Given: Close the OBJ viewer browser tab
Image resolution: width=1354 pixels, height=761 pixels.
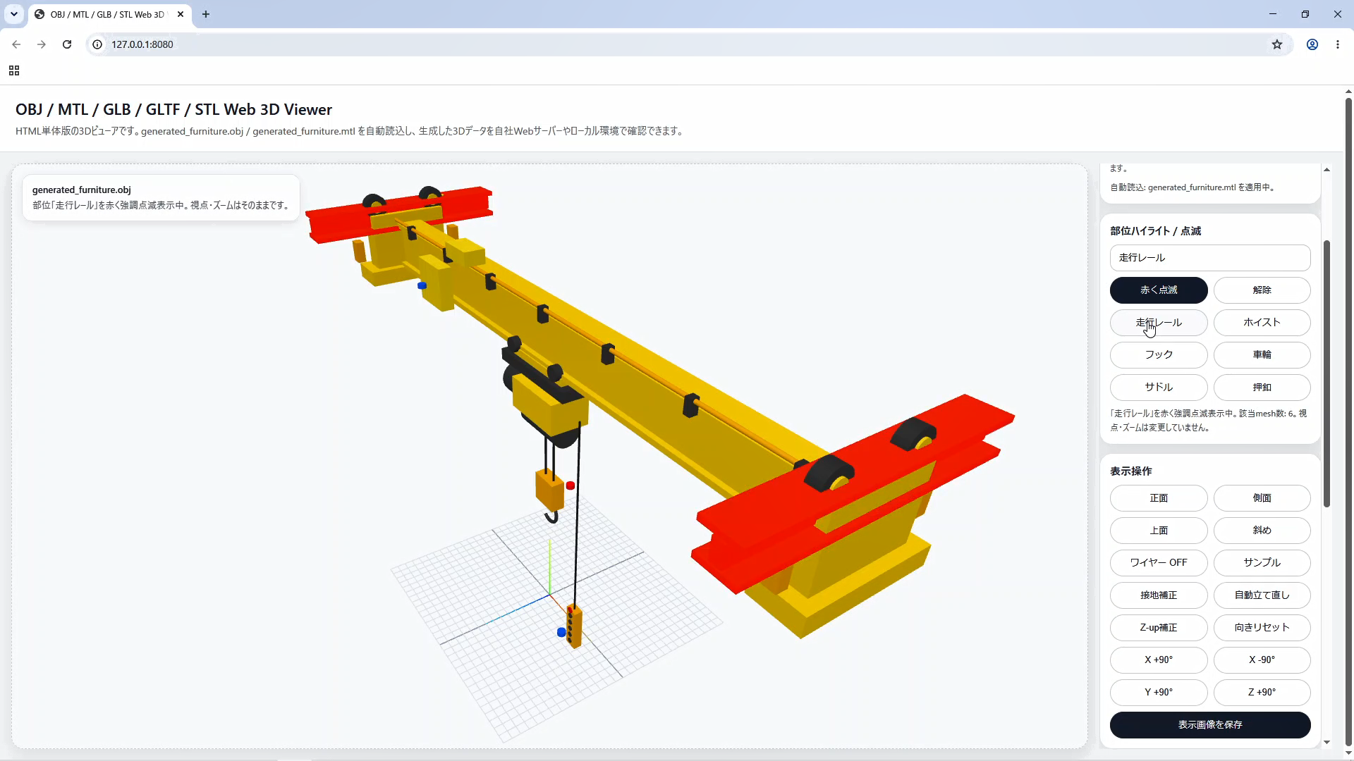Looking at the screenshot, I should tap(181, 14).
